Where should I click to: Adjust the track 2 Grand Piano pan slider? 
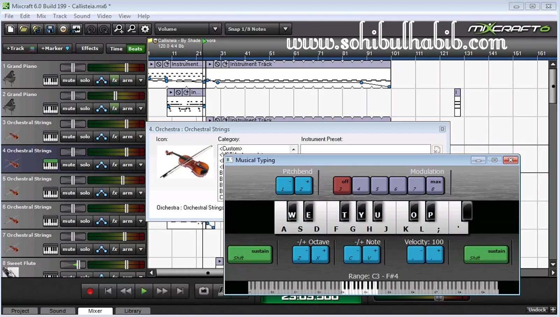[73, 96]
